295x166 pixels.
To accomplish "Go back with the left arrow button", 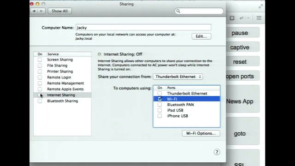I will tap(34, 11).
